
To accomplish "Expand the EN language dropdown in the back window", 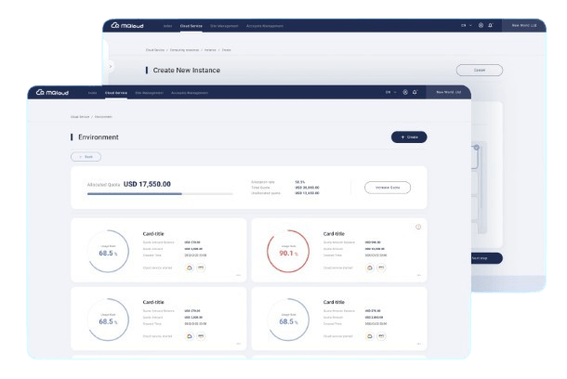I will (x=465, y=25).
